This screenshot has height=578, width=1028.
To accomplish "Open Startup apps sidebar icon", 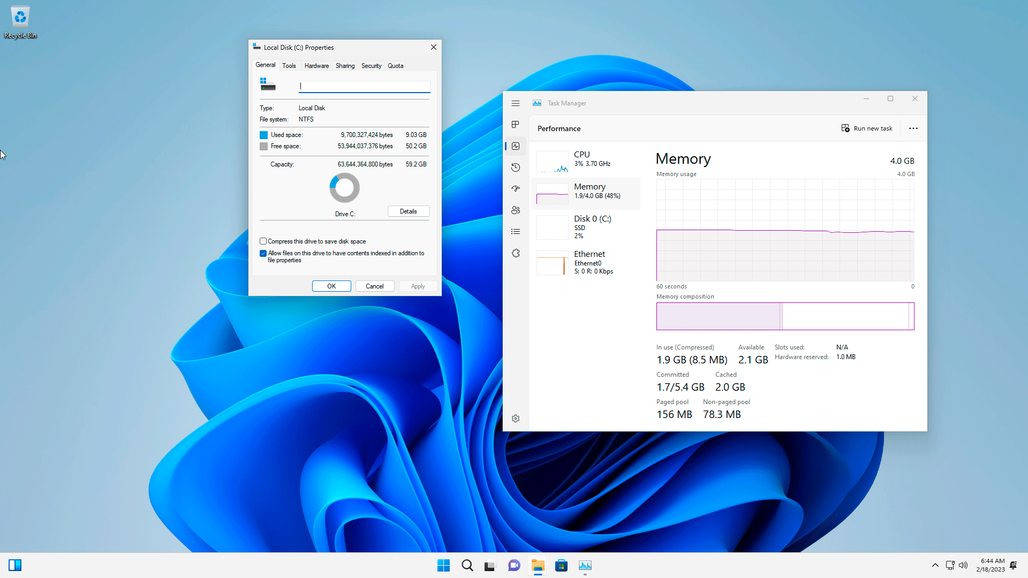I will coord(515,189).
